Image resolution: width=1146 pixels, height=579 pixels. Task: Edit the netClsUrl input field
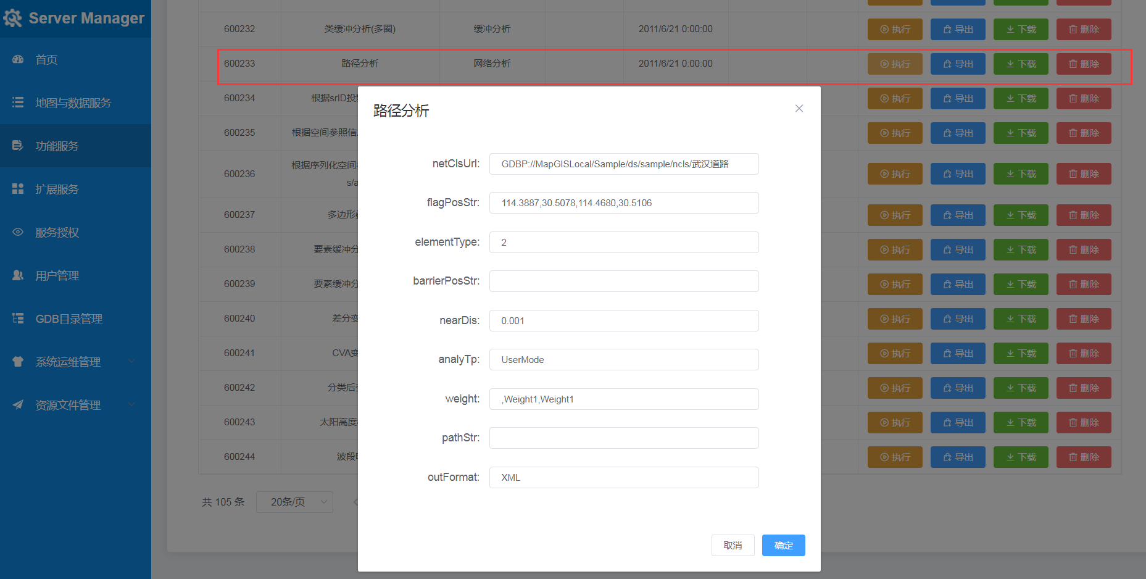(x=624, y=164)
